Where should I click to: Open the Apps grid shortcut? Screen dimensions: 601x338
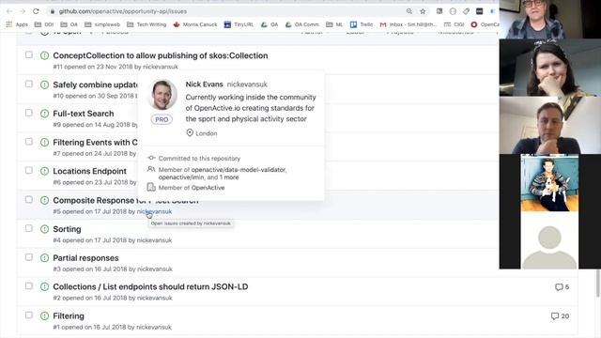pyautogui.click(x=17, y=24)
